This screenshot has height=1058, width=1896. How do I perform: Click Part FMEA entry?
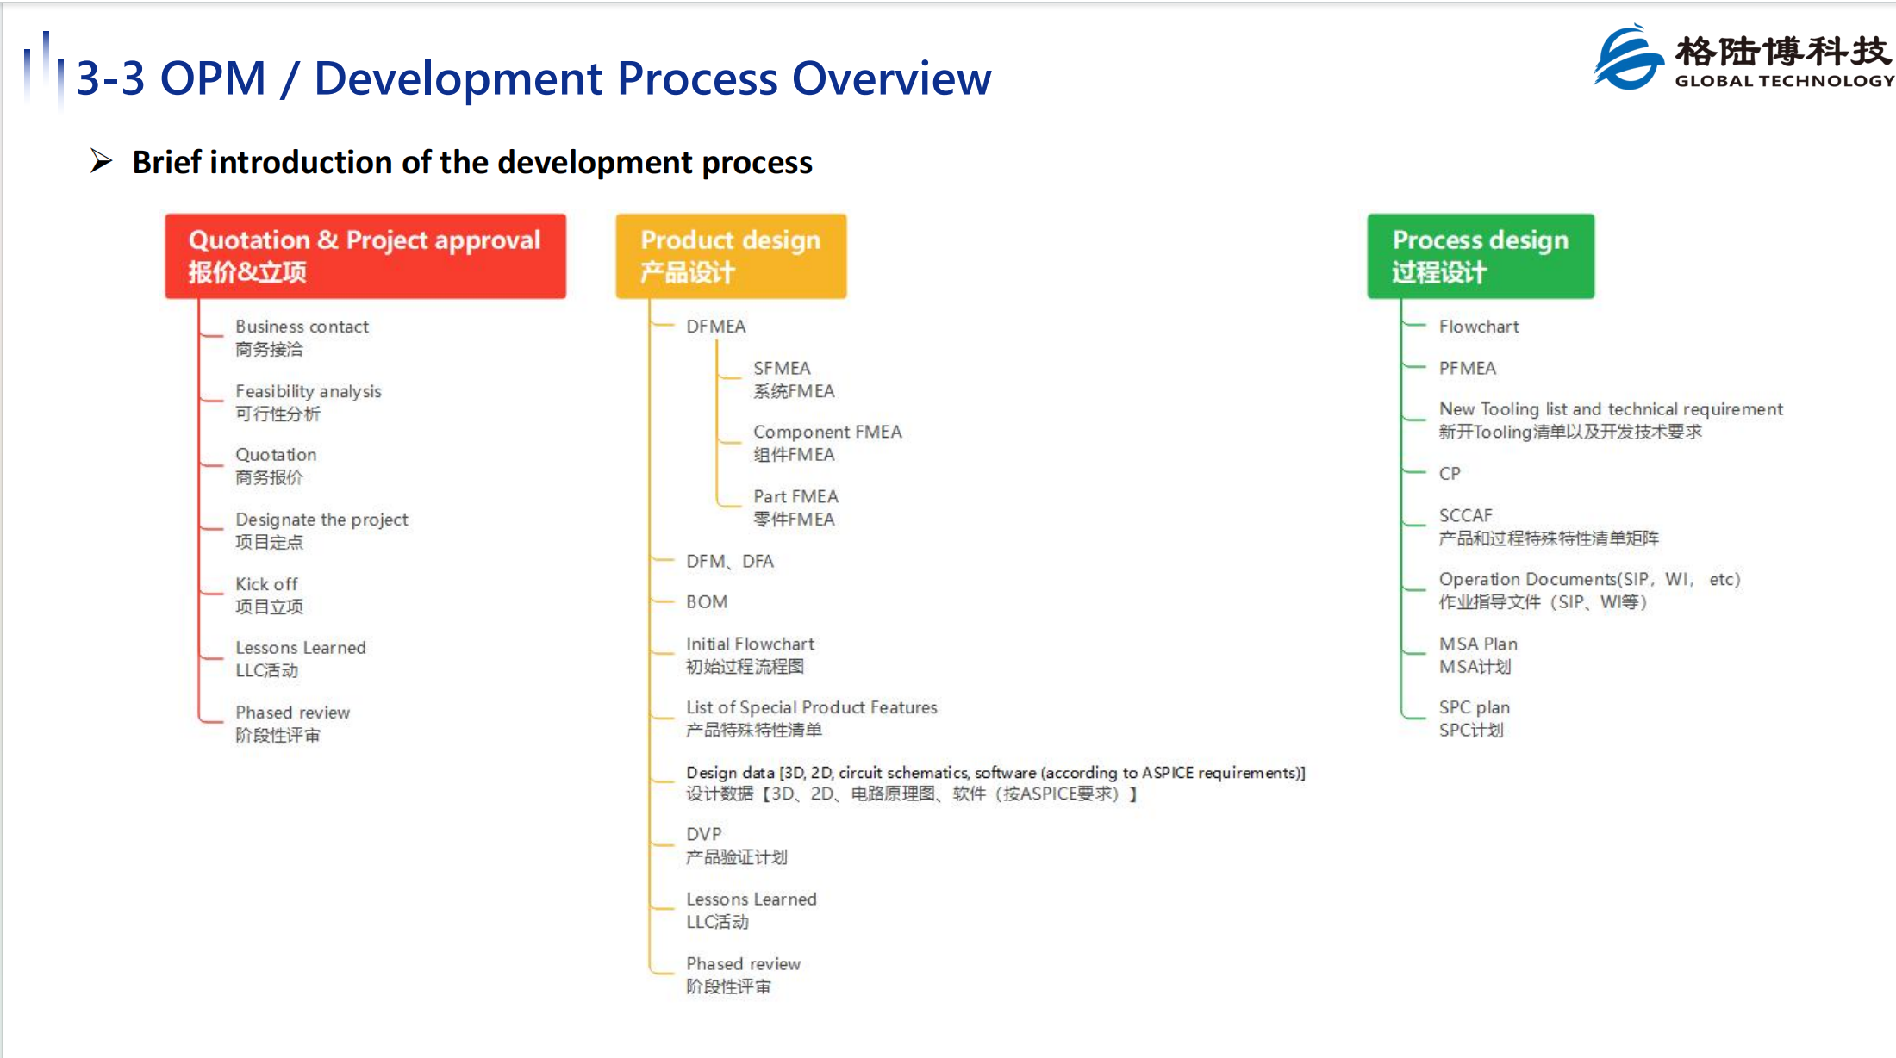pos(795,507)
